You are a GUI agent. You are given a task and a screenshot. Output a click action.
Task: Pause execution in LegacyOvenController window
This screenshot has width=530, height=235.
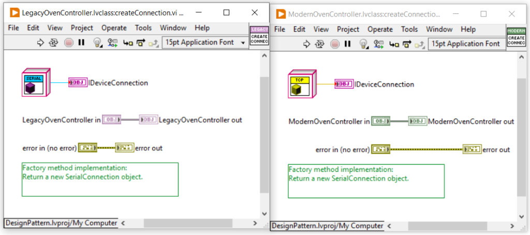click(x=81, y=42)
